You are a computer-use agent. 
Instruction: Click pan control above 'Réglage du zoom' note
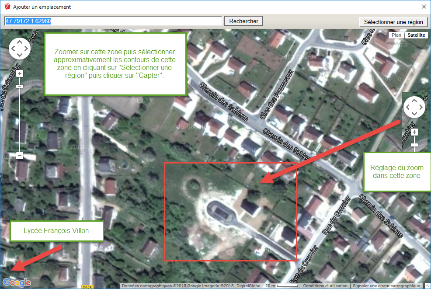414,107
